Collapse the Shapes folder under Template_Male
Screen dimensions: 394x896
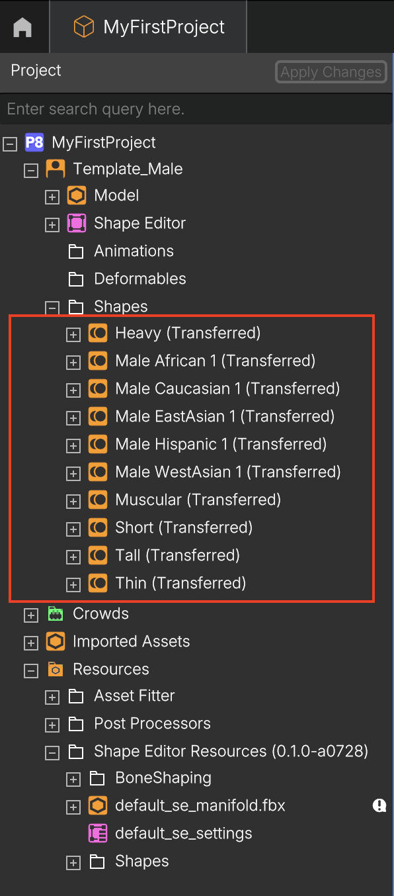pyautogui.click(x=52, y=307)
